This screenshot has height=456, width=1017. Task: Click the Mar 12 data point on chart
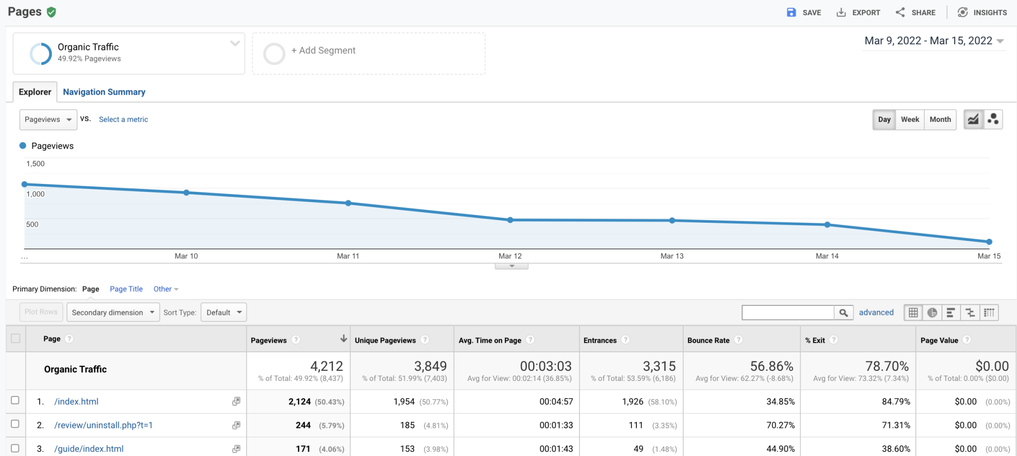point(510,220)
